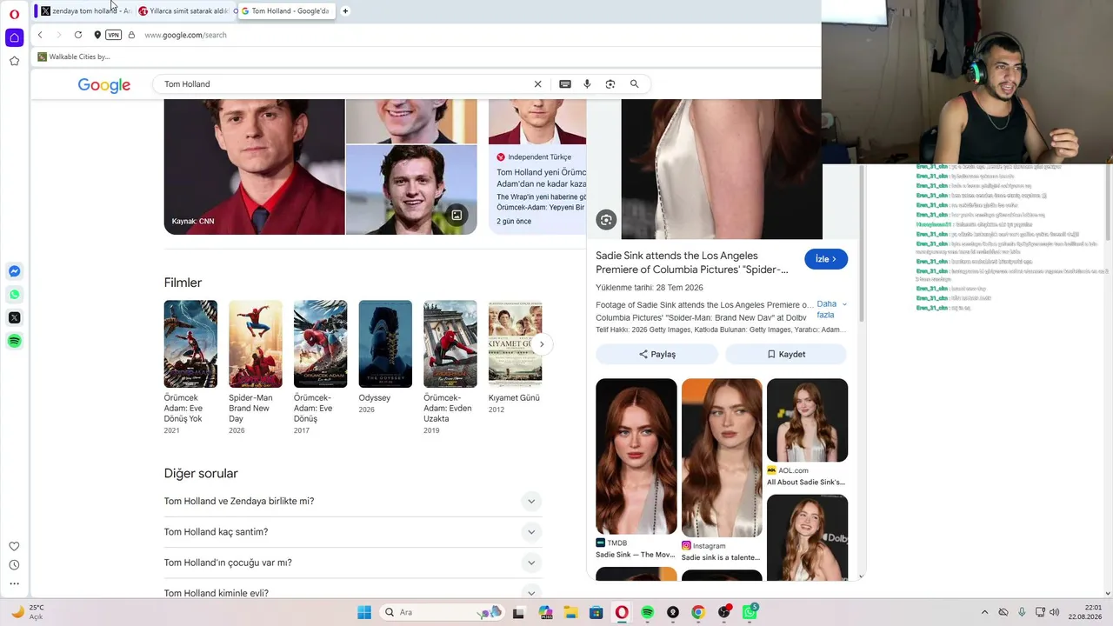This screenshot has height=626, width=1113.
Task: Open a new browser tab
Action: click(x=345, y=11)
